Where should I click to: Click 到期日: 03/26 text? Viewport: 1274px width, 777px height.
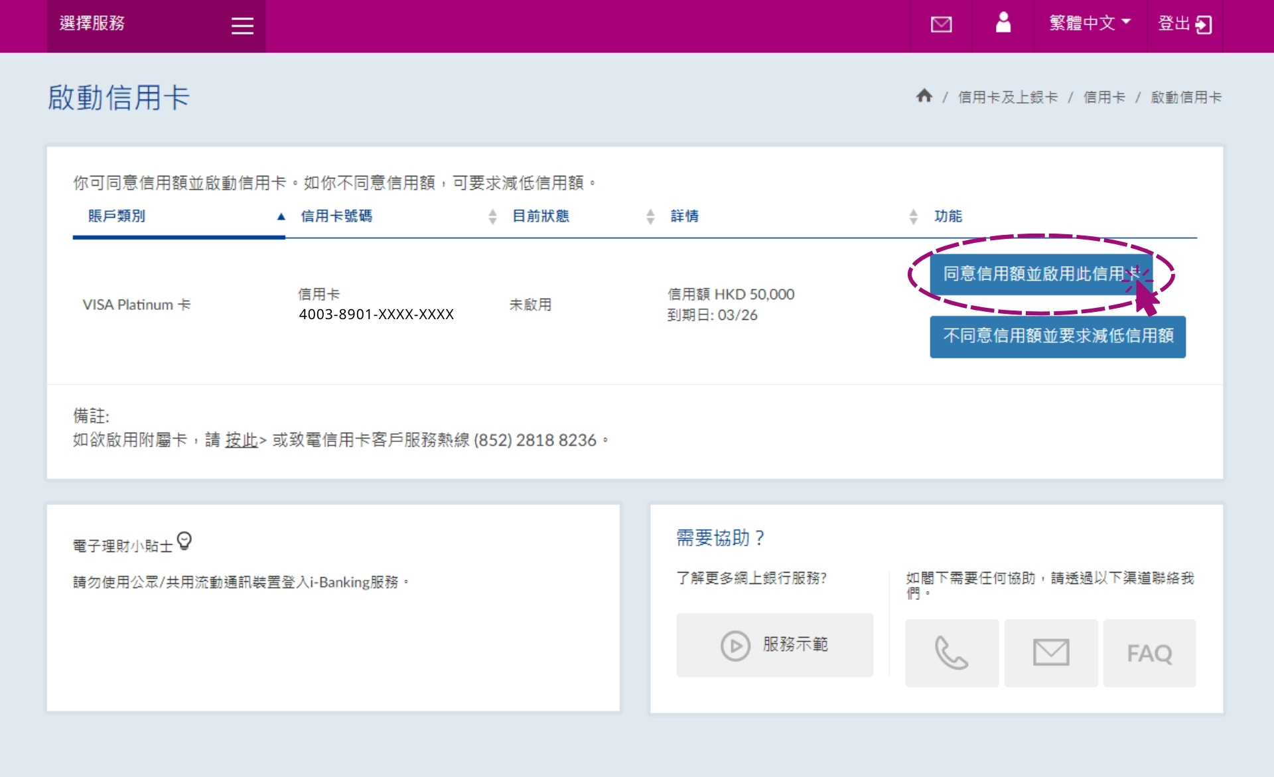712,315
